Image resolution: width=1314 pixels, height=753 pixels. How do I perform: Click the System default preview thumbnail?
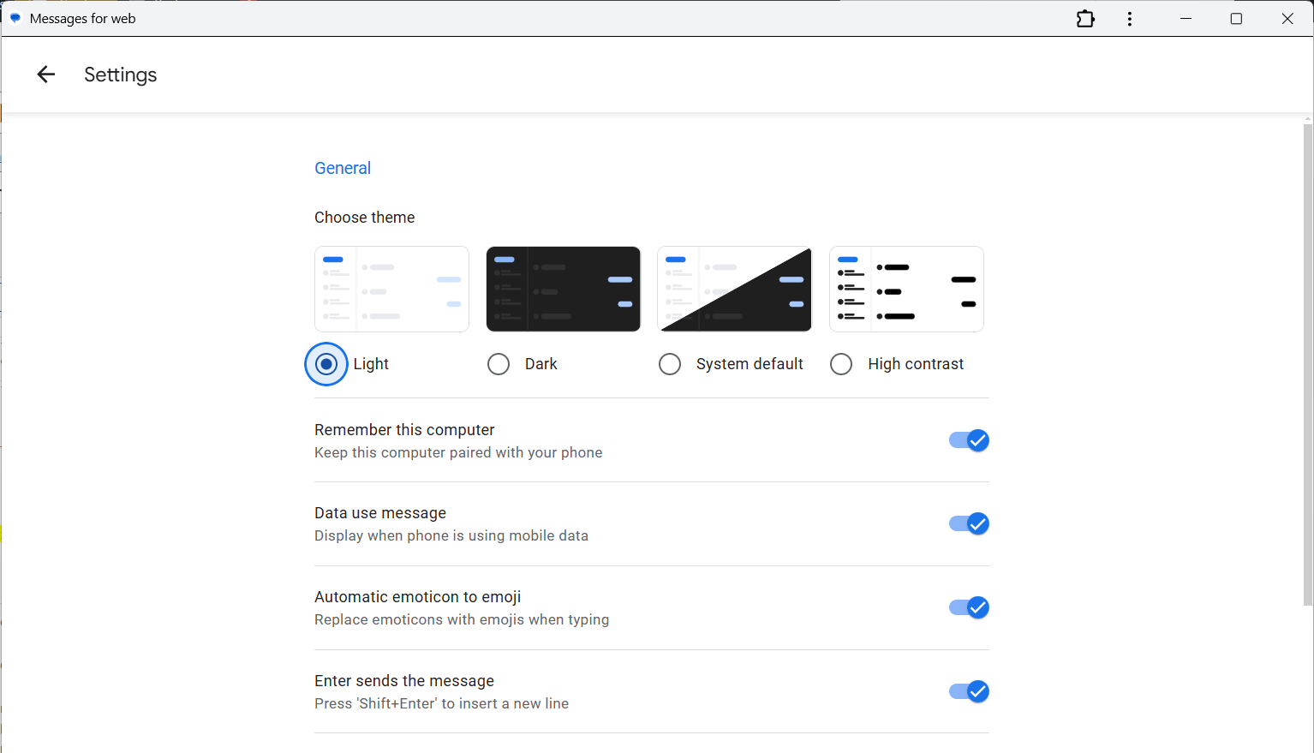tap(735, 289)
